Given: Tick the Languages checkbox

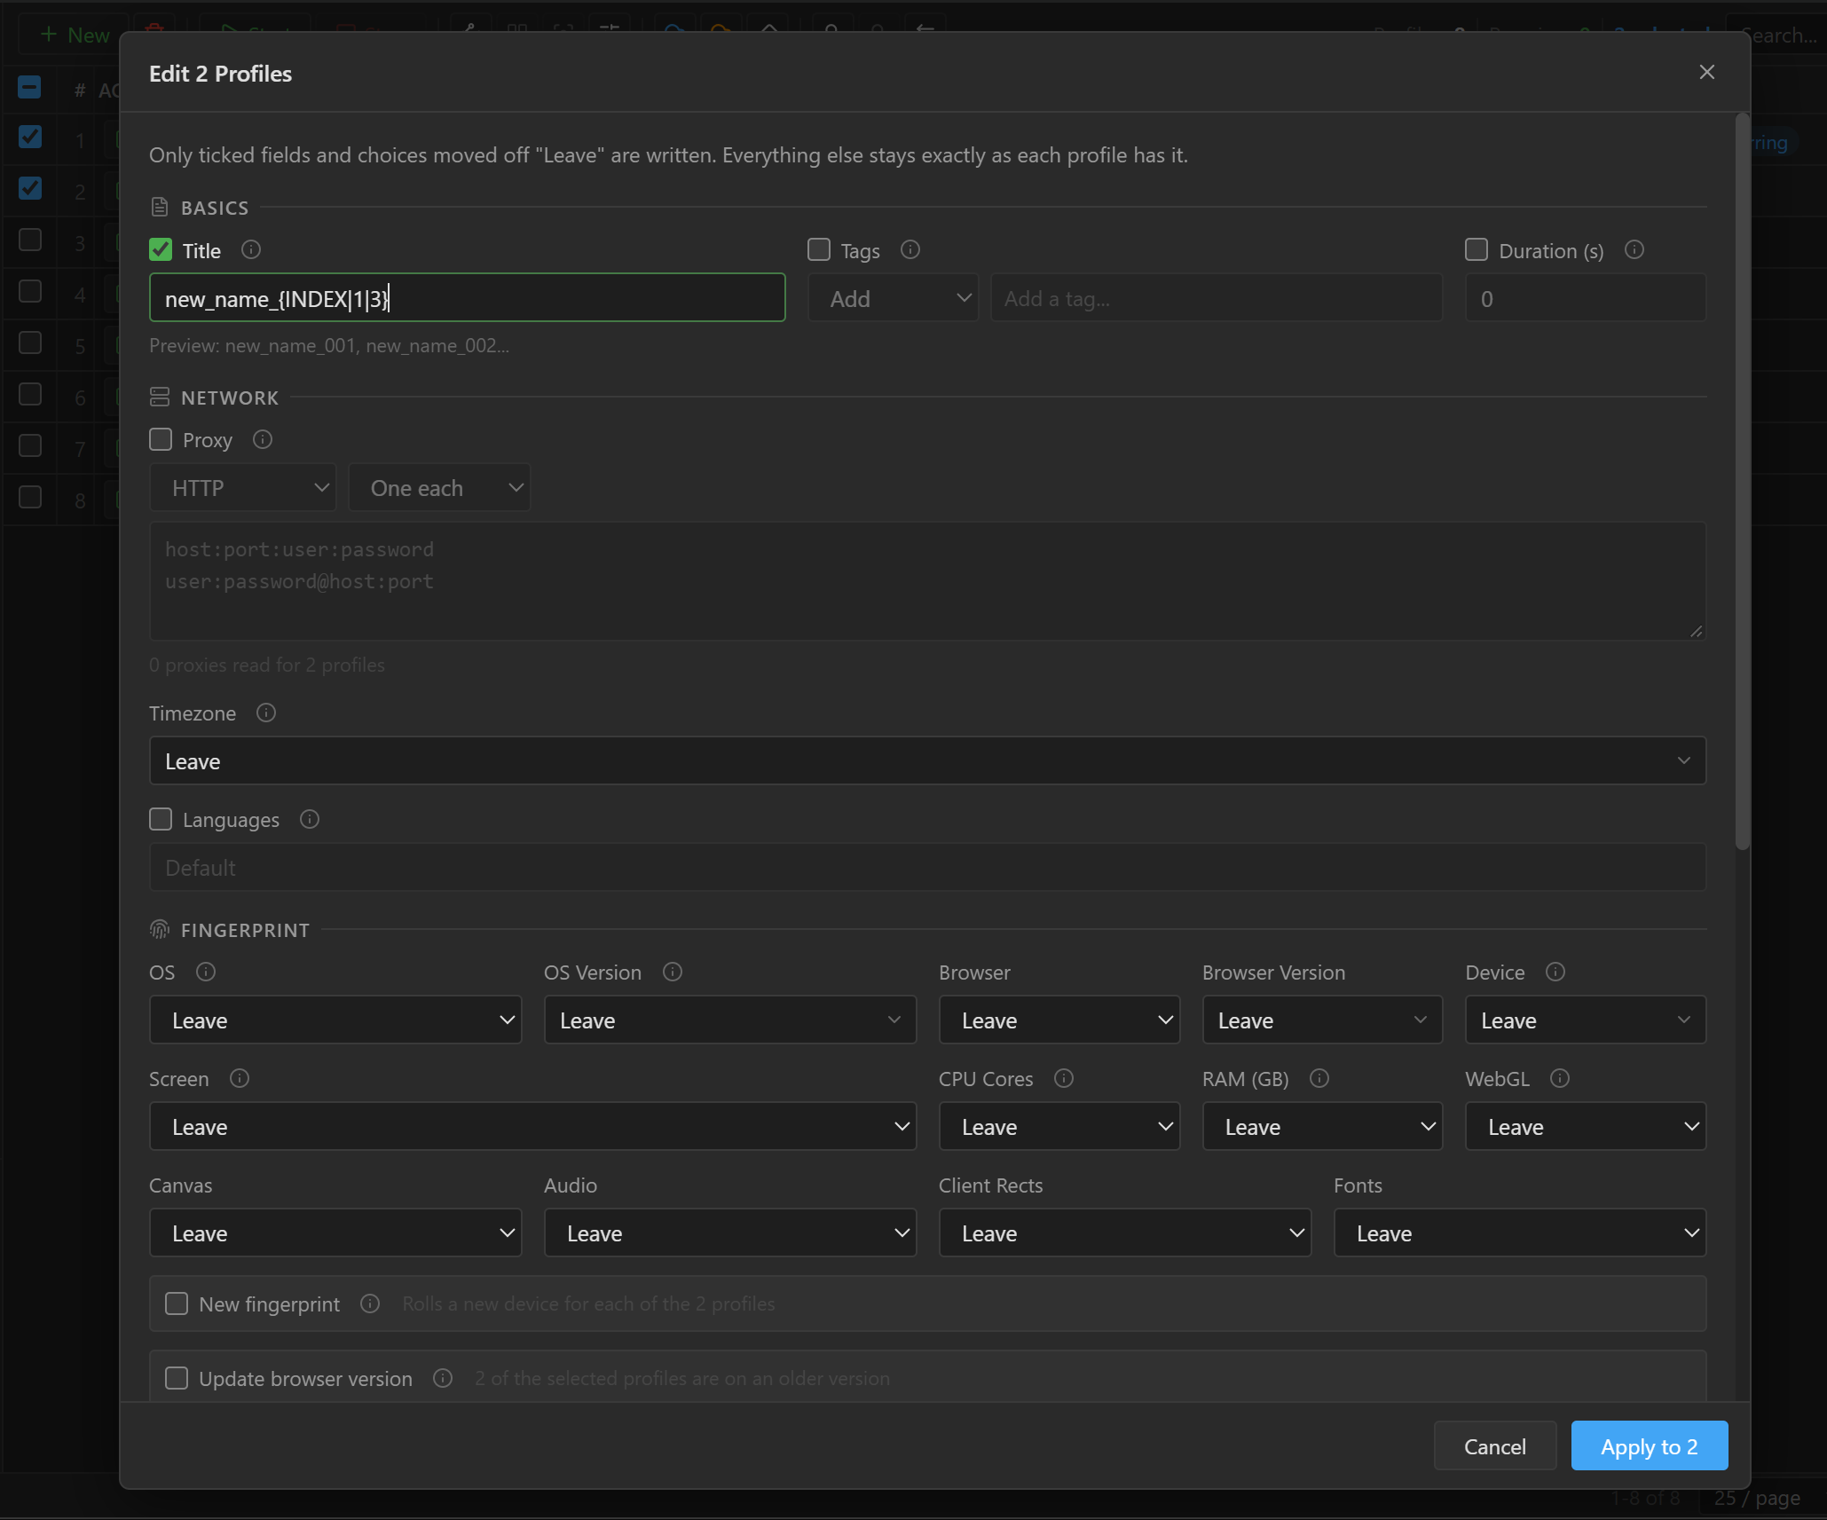Looking at the screenshot, I should click(161, 819).
